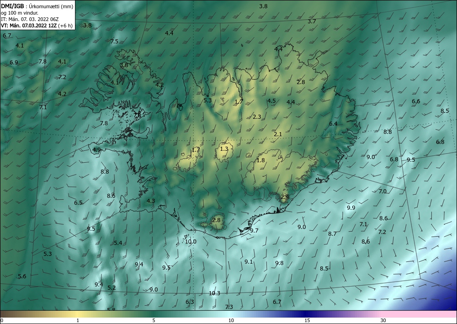Select the map value '2.4'

click(x=285, y=197)
